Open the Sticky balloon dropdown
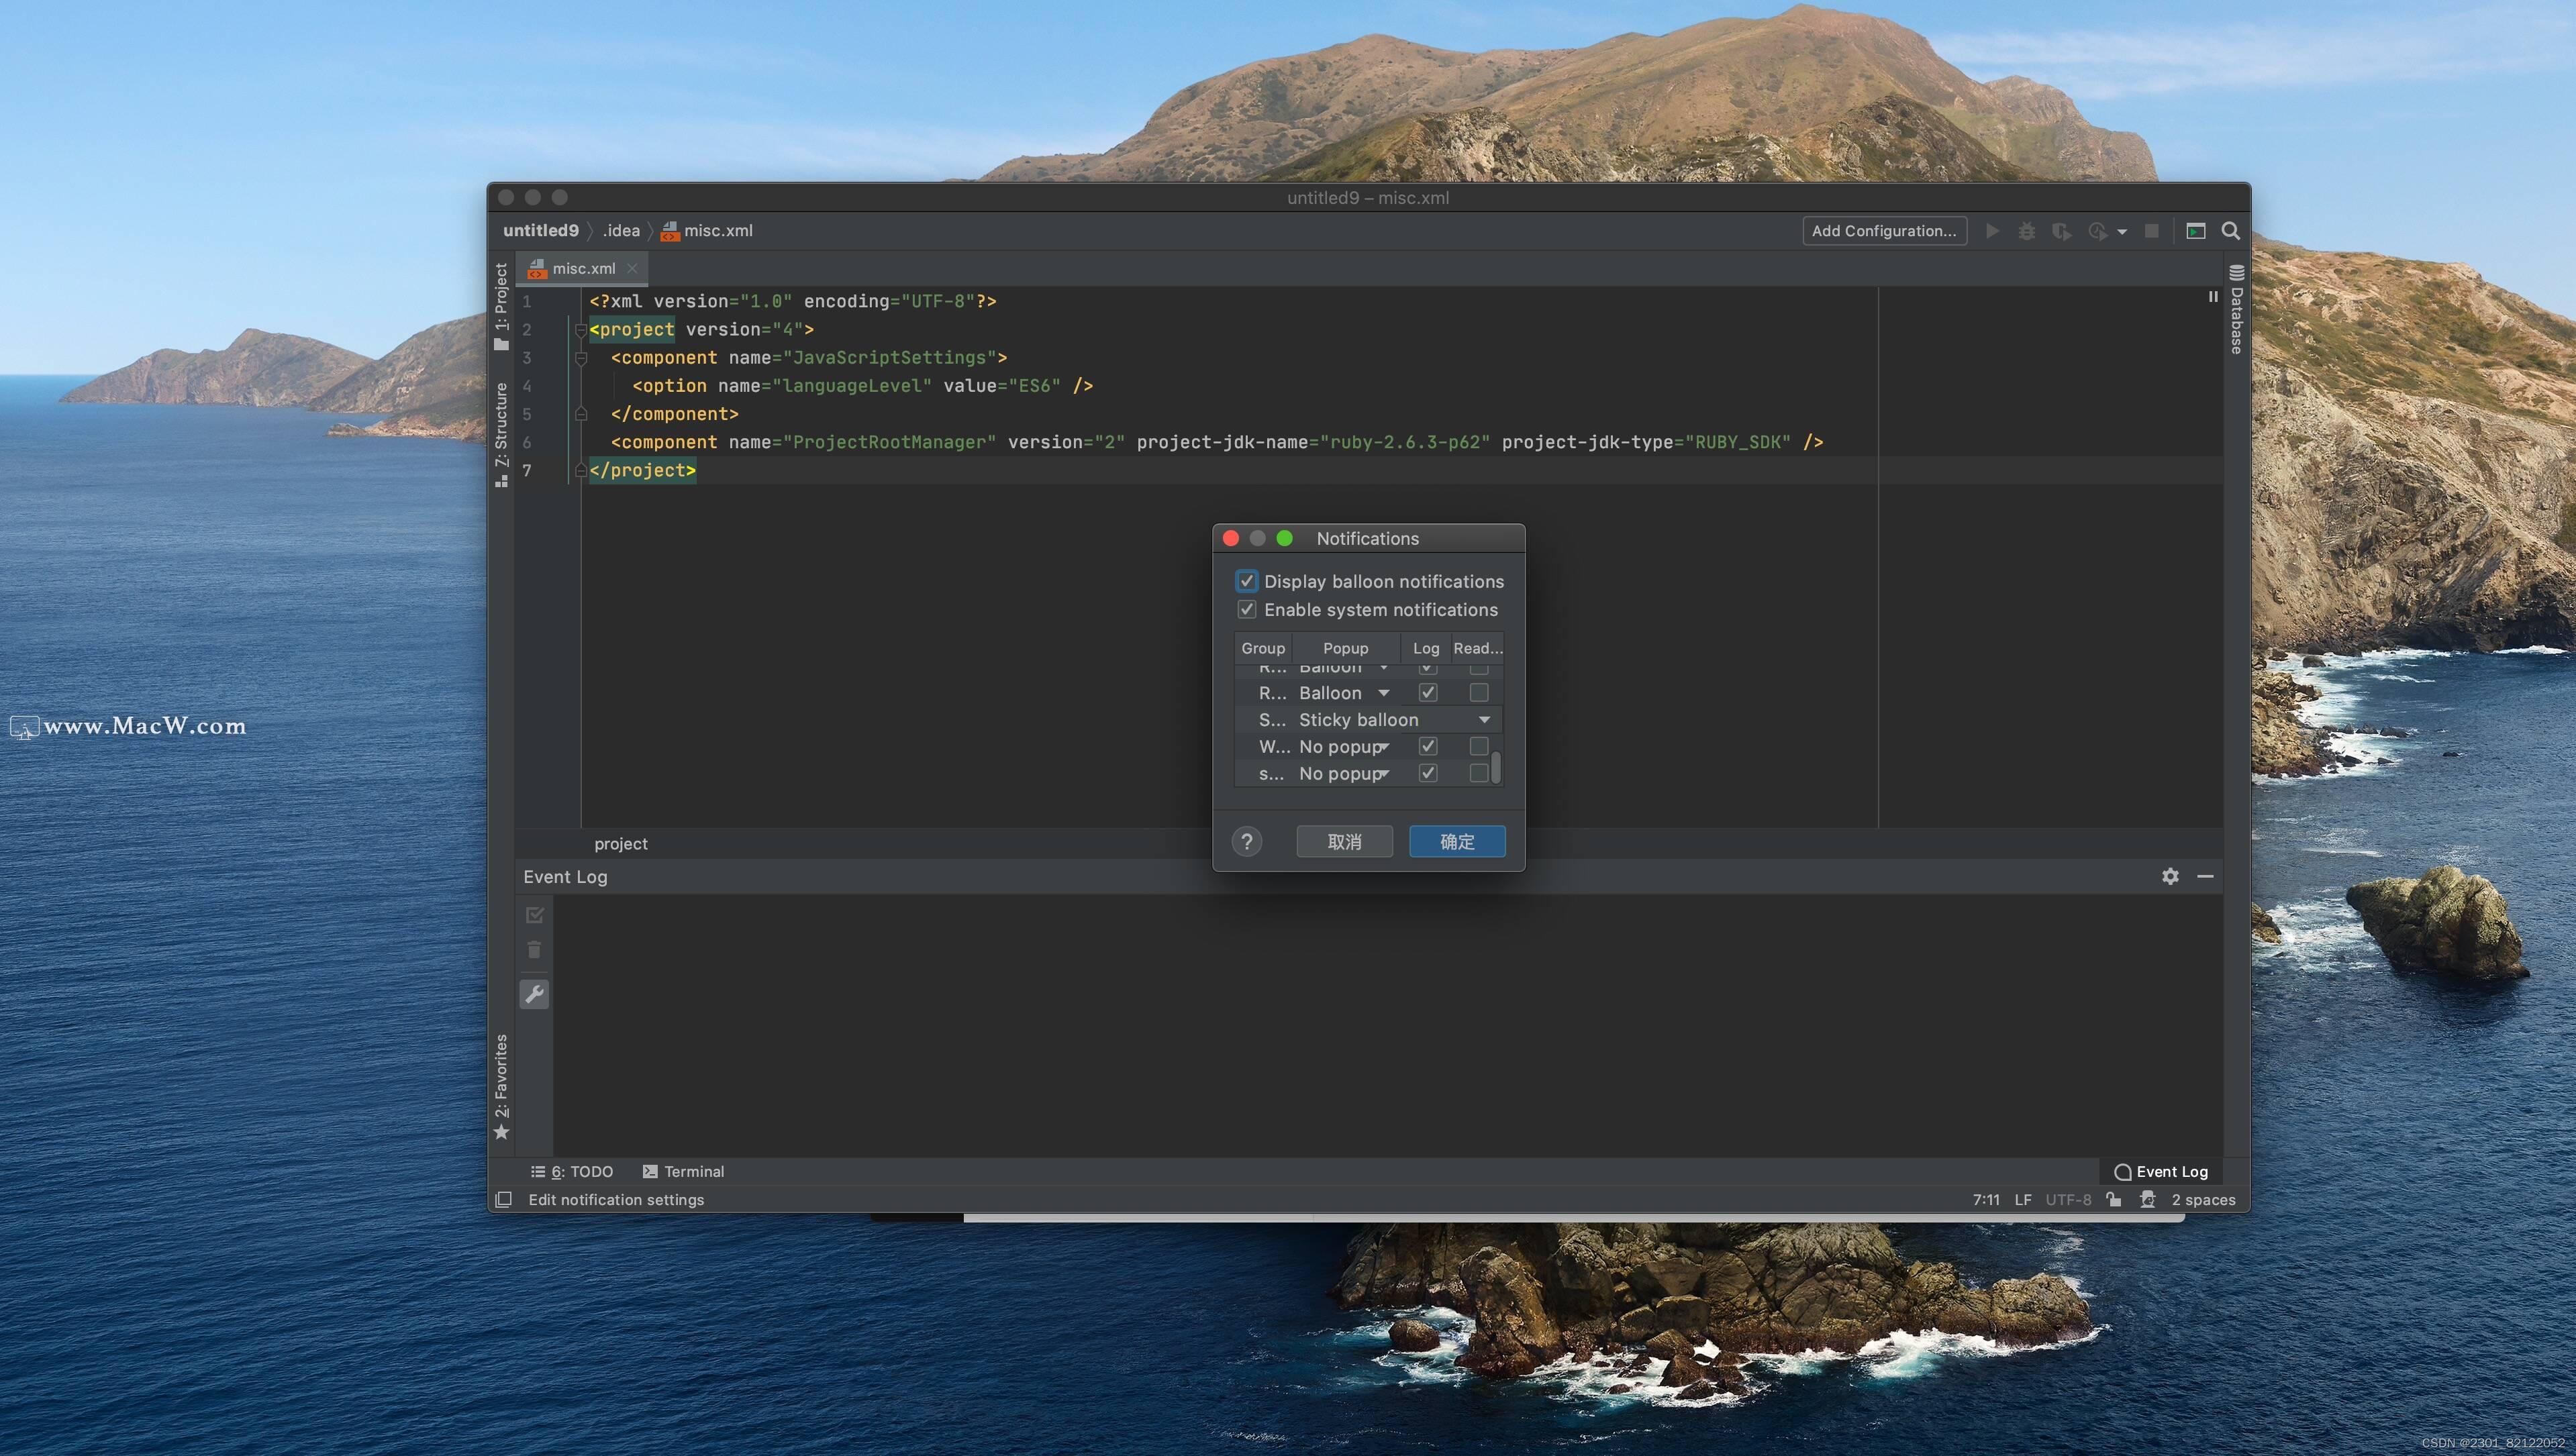This screenshot has height=1456, width=2576. pos(1484,719)
